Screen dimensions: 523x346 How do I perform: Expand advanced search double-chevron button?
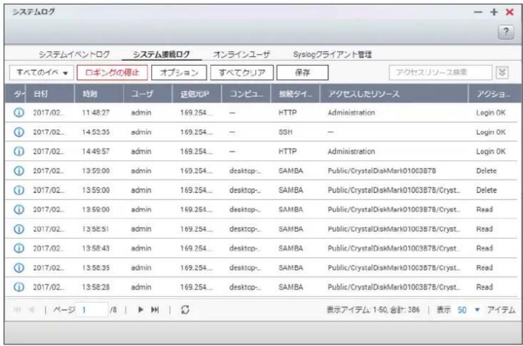(503, 73)
